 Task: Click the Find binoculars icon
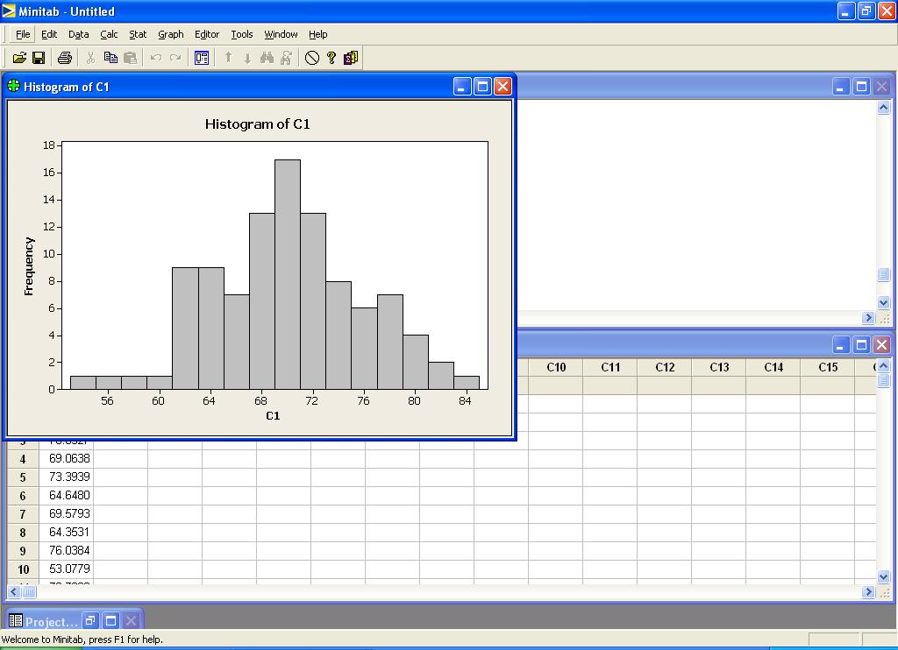[x=267, y=58]
